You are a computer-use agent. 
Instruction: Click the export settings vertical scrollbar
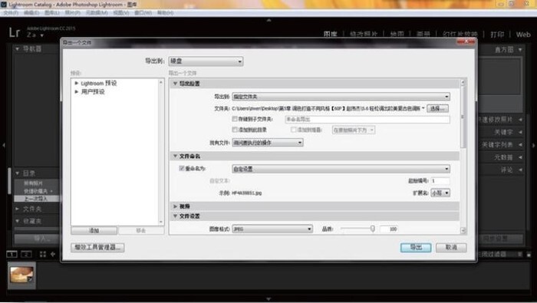coord(463,117)
